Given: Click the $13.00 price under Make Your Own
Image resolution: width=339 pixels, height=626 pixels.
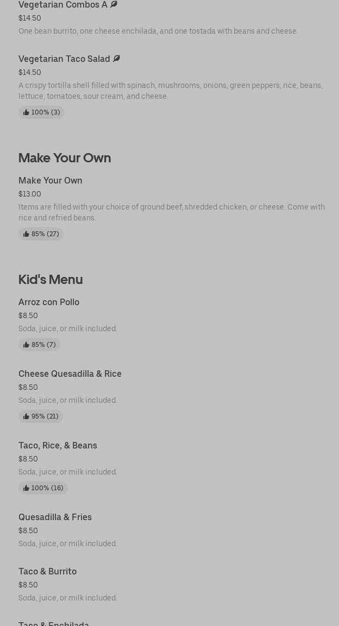Looking at the screenshot, I should pos(30,194).
